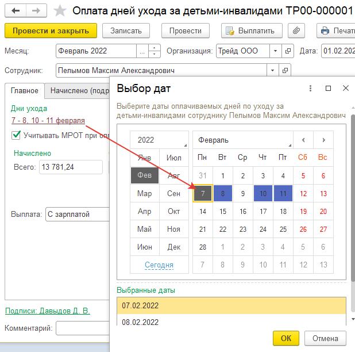This screenshot has height=352, width=355.
Task: Select row 07.02.2022 in Выбранные даты
Action: pos(231,305)
